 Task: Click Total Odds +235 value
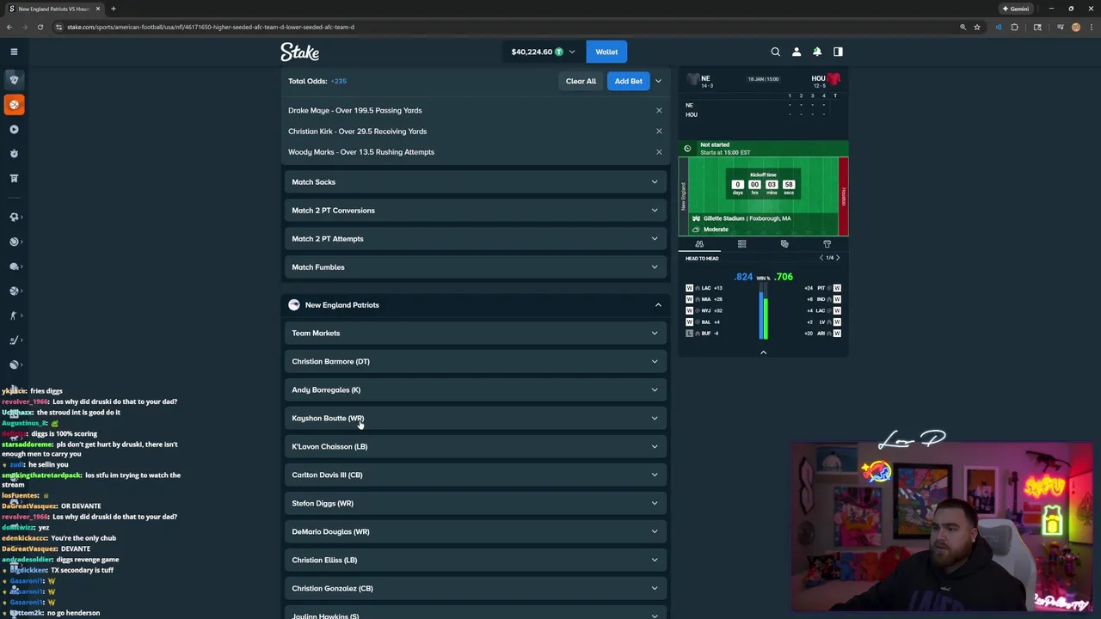point(338,81)
